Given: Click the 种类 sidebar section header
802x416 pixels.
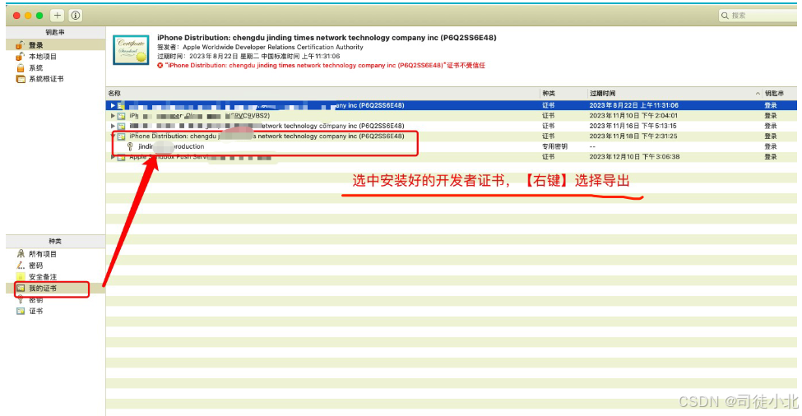Looking at the screenshot, I should tap(55, 241).
